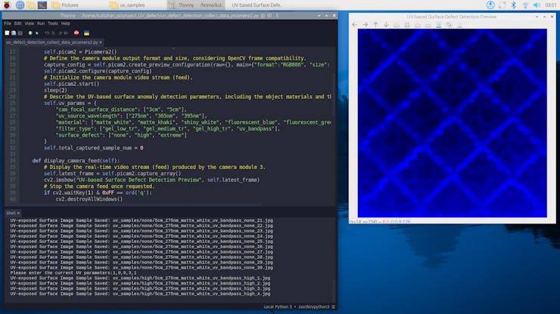Click the Open file icon in Thonny toolbar

click(14, 32)
